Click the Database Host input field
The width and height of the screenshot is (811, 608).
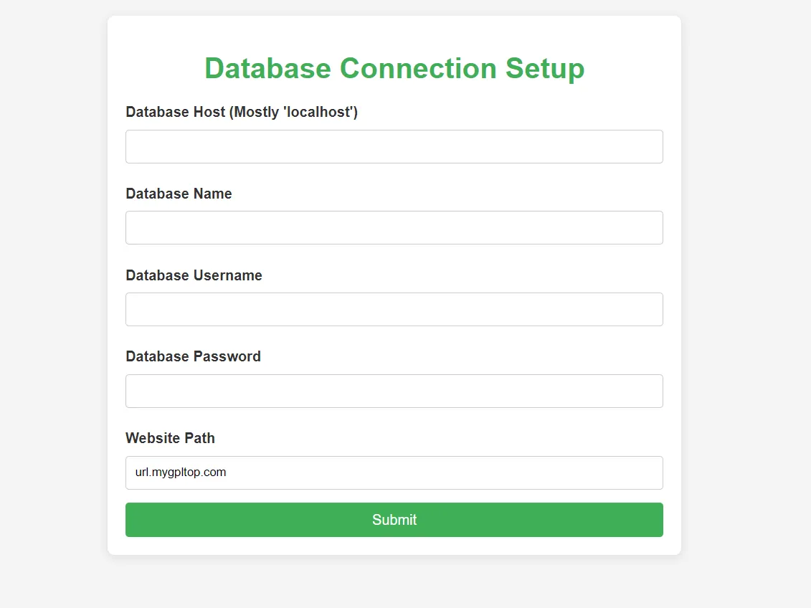click(x=394, y=146)
